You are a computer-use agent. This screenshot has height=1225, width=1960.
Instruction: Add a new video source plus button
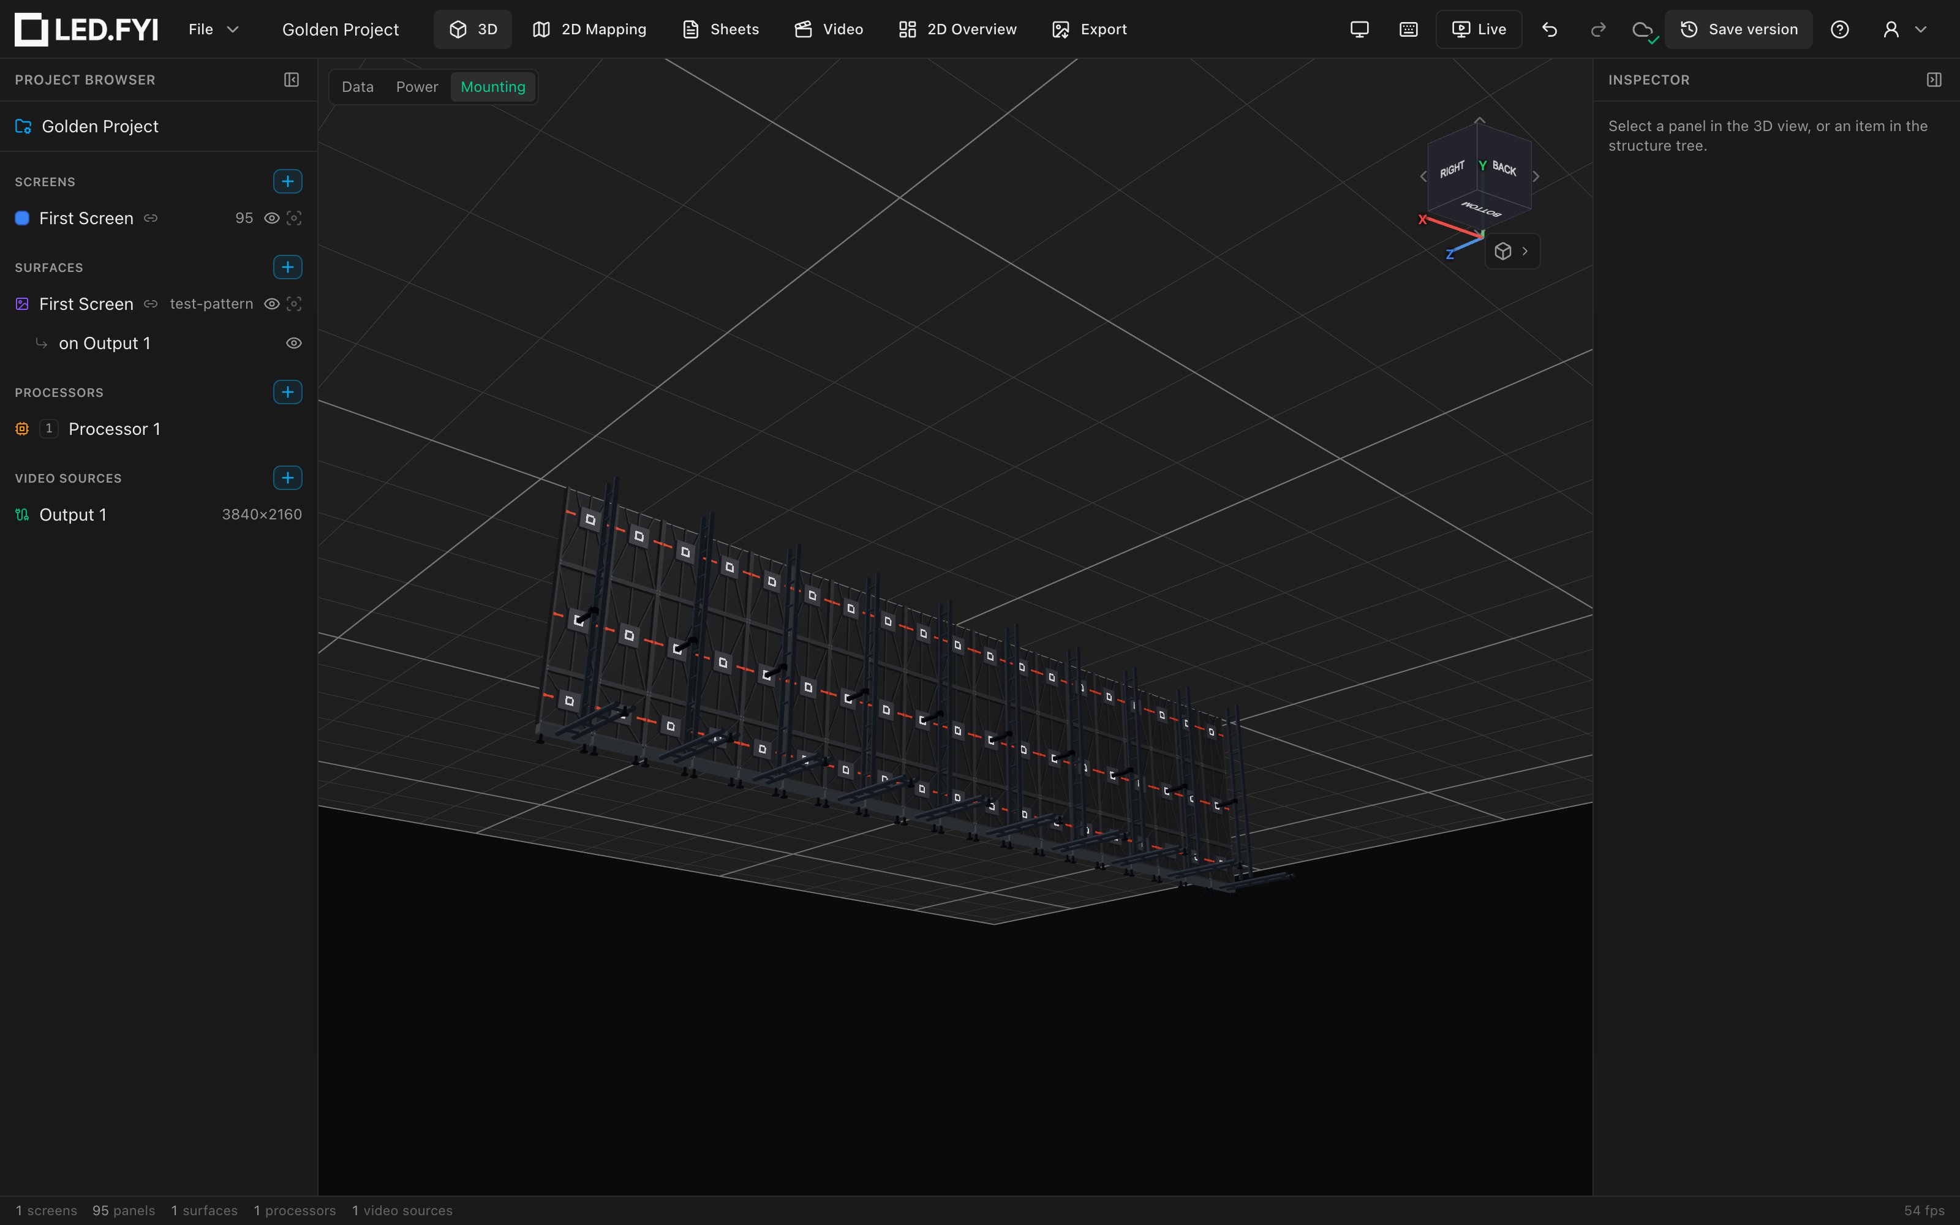click(287, 478)
